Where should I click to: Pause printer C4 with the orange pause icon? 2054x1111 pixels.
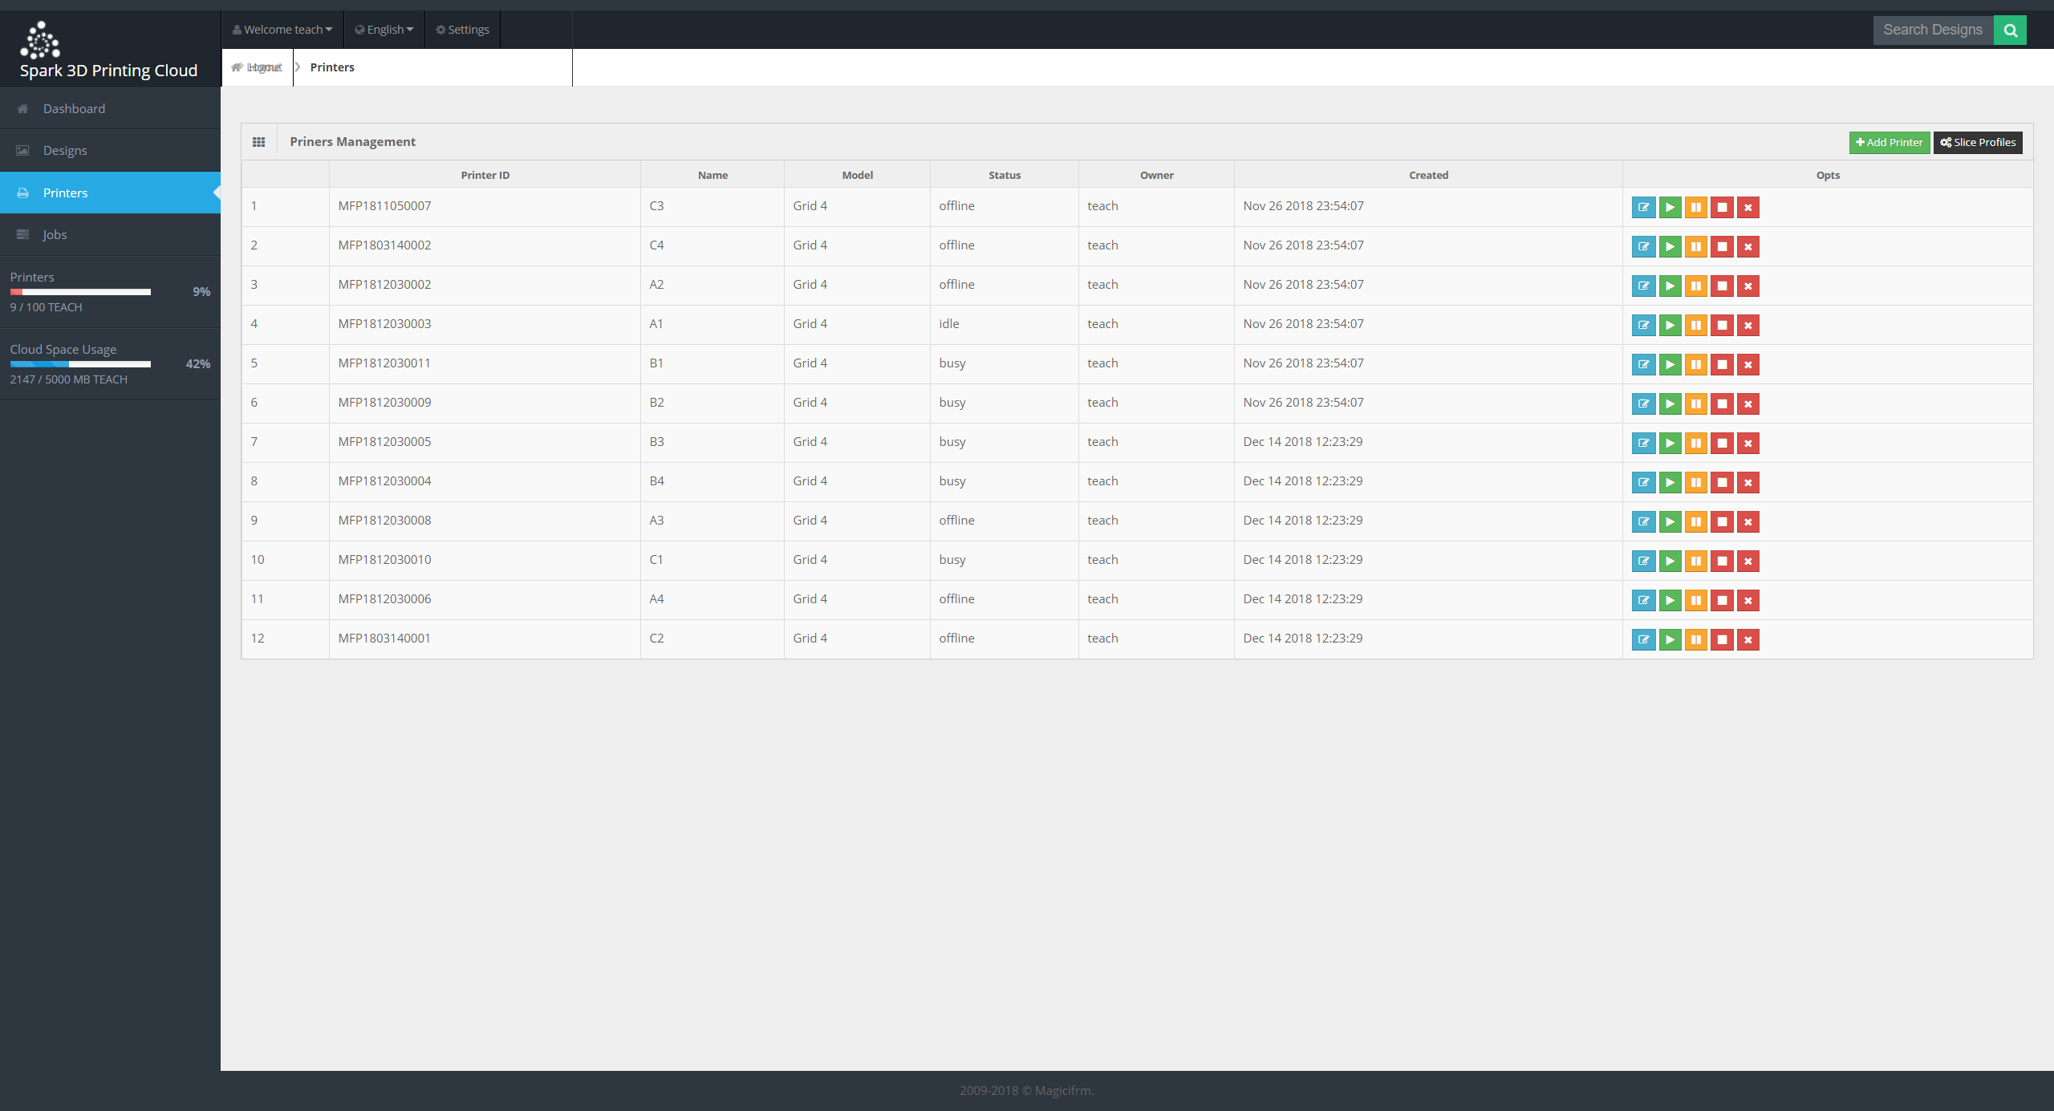pos(1695,246)
